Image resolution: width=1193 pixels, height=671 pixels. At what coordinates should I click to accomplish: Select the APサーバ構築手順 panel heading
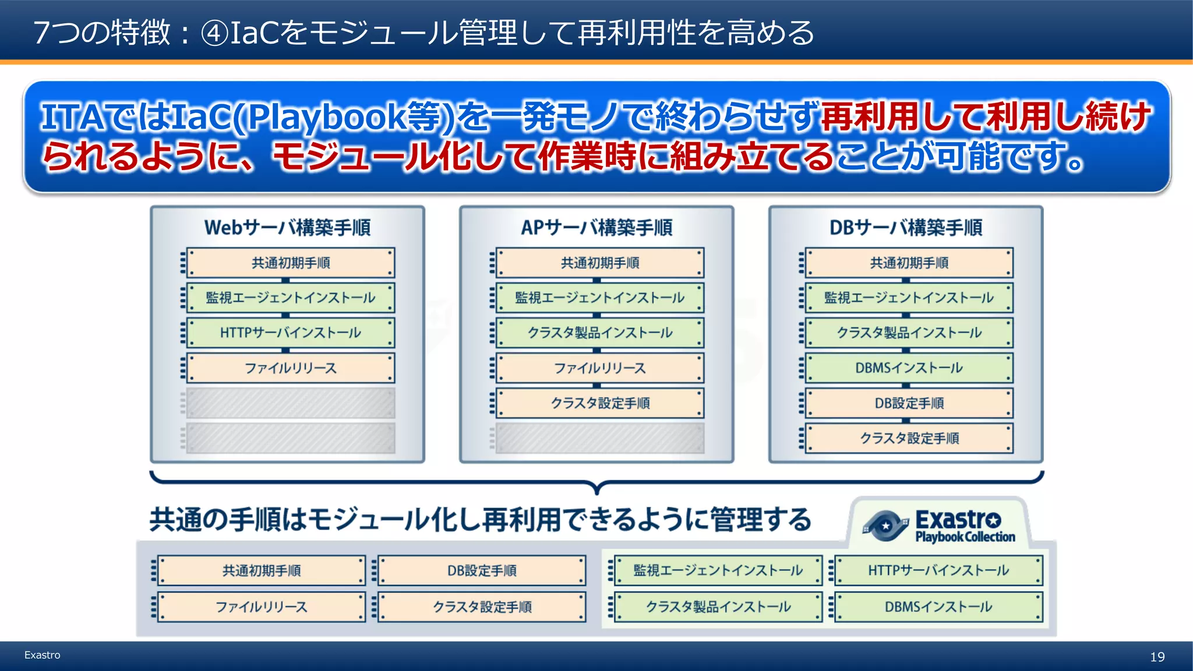[596, 227]
